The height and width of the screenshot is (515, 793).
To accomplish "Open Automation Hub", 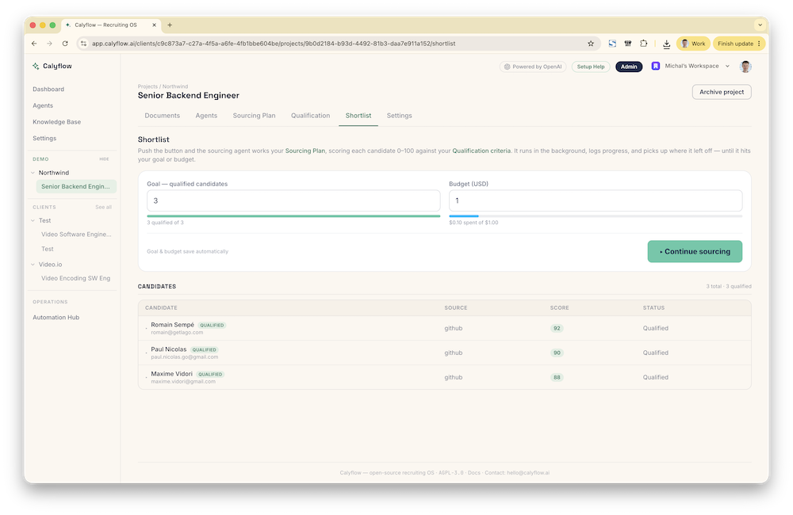I will tap(56, 318).
